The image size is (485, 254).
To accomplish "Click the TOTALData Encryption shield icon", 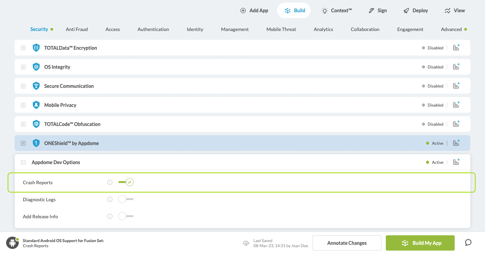I will click(36, 48).
